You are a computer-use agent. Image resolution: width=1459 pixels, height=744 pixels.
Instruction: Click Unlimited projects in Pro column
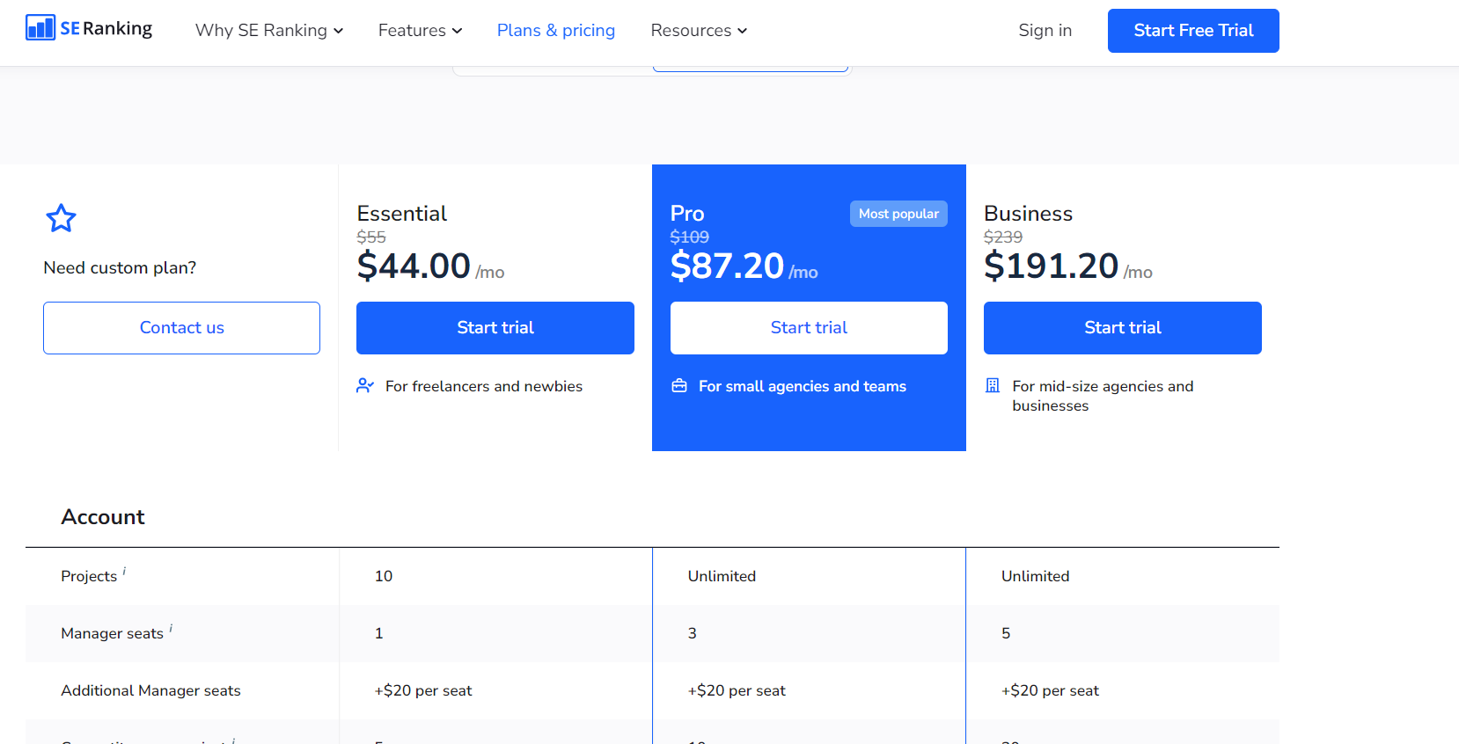(x=722, y=576)
